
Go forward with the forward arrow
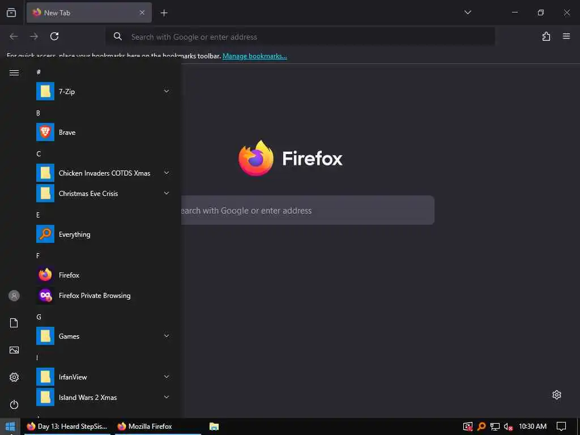point(34,36)
